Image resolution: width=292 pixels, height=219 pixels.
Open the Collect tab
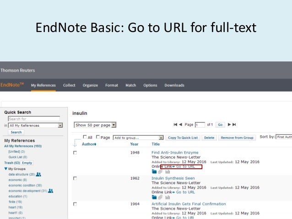point(69,85)
